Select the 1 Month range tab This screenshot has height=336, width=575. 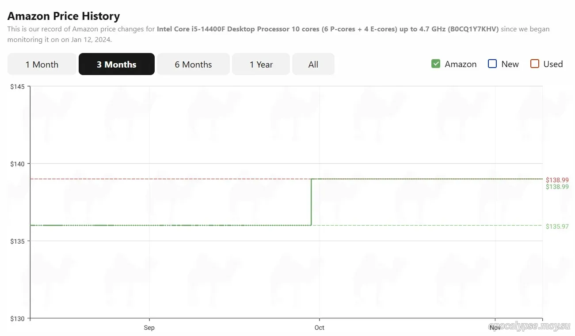[42, 64]
